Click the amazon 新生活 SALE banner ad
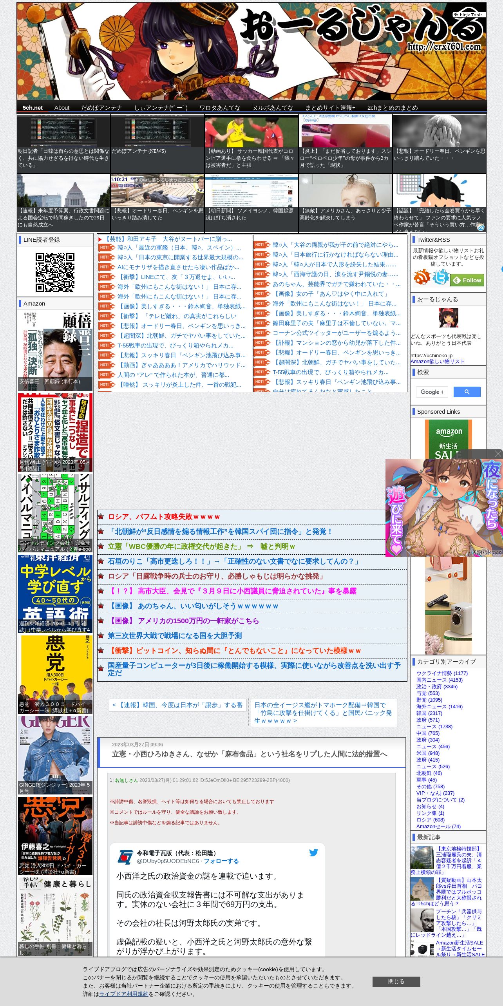The image size is (503, 1006). coord(449,537)
